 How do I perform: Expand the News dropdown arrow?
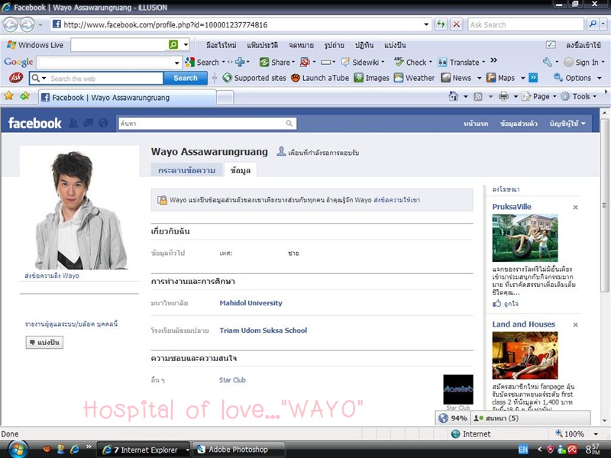tap(480, 79)
